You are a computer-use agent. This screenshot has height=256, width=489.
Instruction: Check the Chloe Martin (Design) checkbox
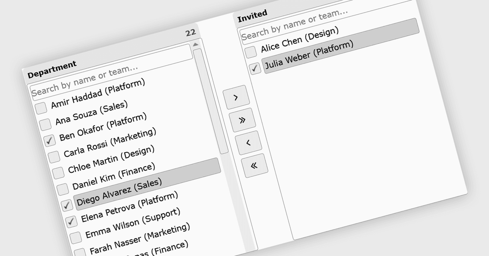point(58,173)
